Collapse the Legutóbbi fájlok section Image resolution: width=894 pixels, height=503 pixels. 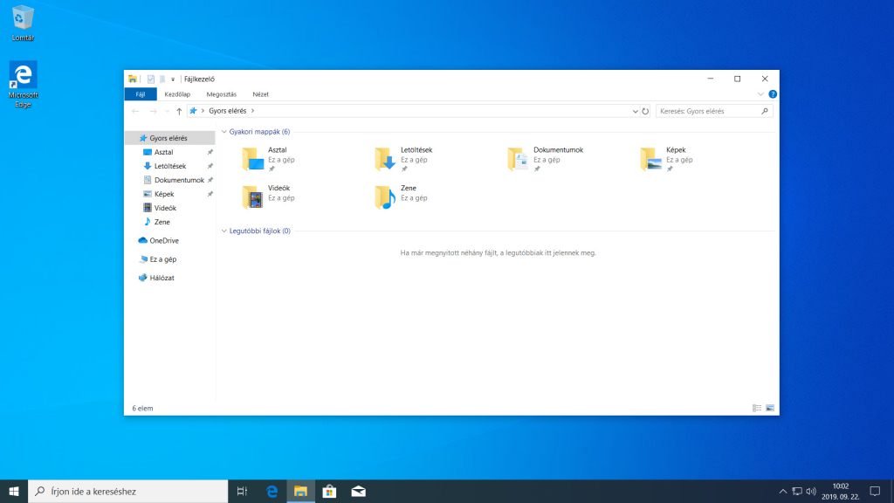click(x=224, y=231)
